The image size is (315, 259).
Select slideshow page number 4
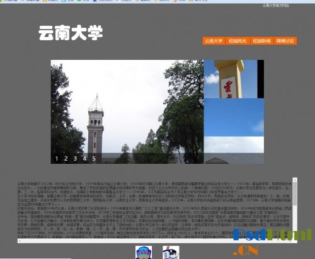tap(84, 158)
